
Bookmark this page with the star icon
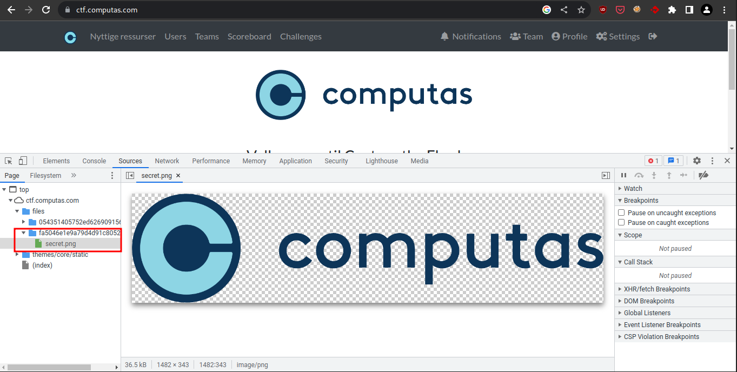581,10
